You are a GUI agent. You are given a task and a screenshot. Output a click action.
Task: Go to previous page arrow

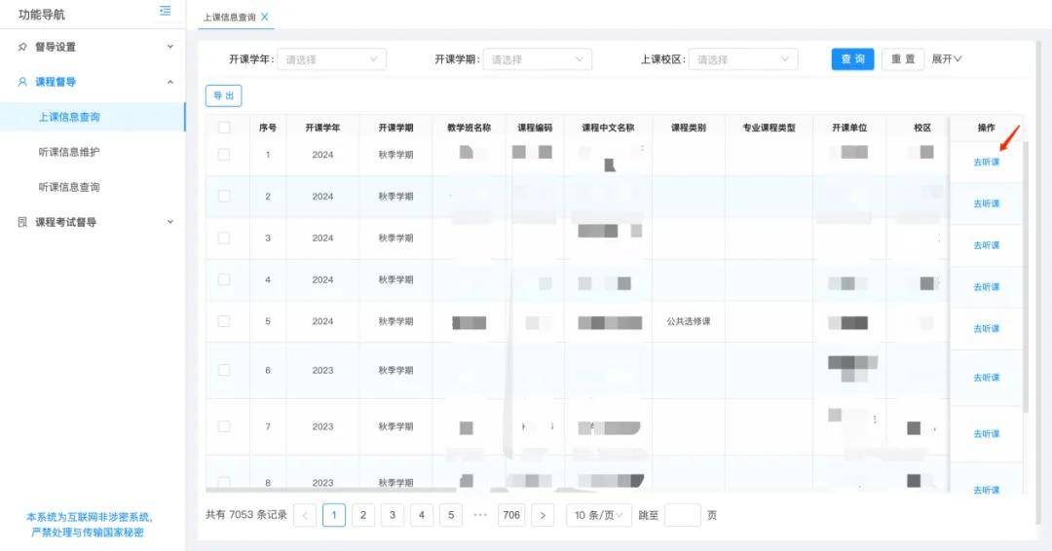click(305, 515)
